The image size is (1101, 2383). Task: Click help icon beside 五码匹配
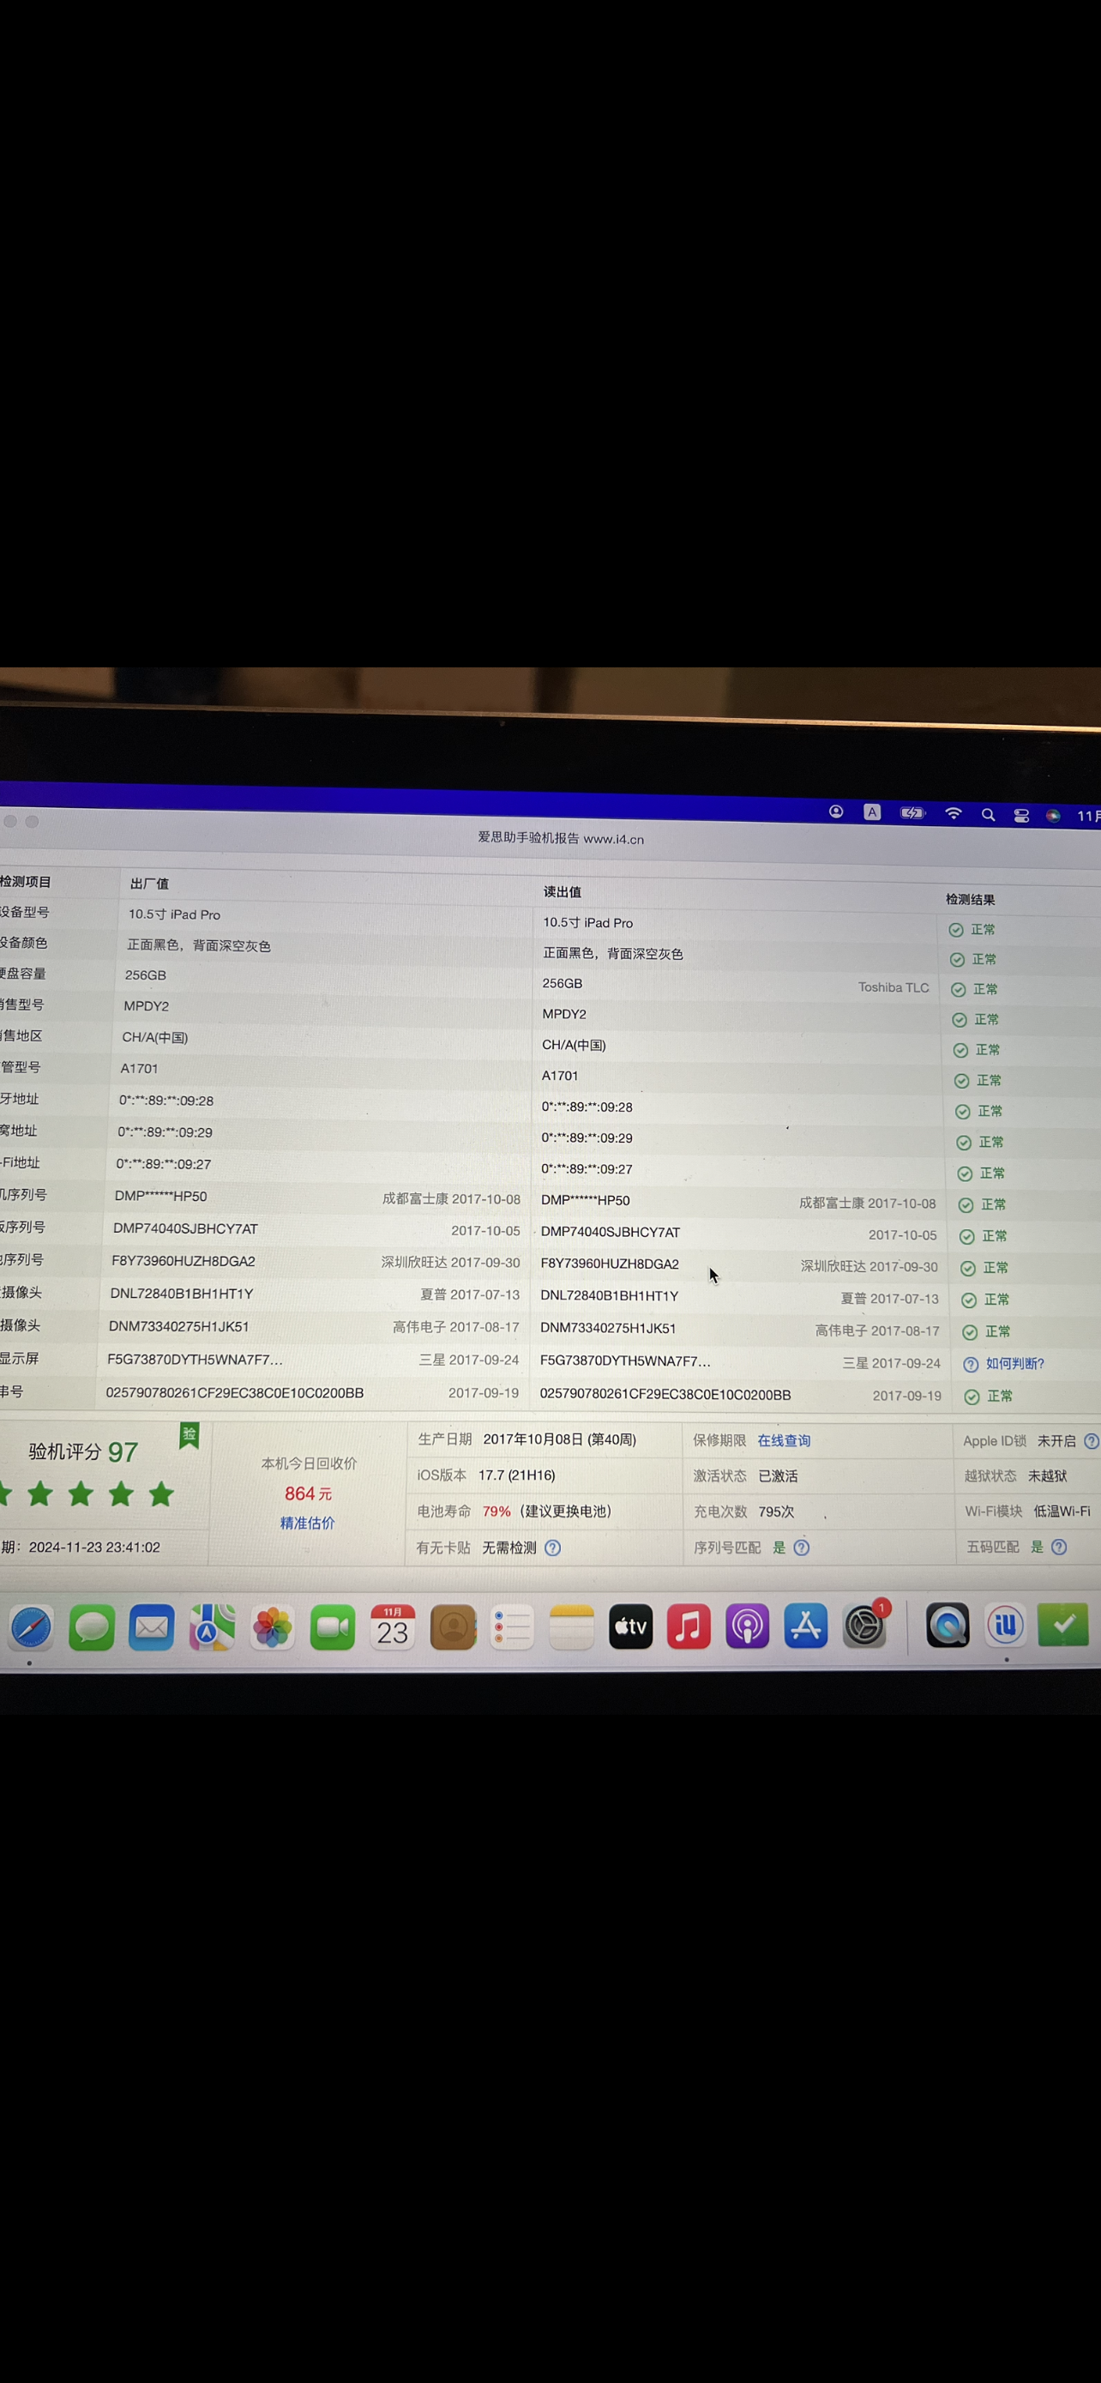1059,1547
